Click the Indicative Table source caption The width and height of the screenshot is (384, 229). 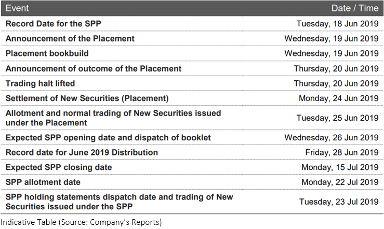coord(81,222)
